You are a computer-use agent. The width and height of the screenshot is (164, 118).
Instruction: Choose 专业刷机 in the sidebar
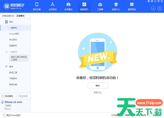(13, 40)
